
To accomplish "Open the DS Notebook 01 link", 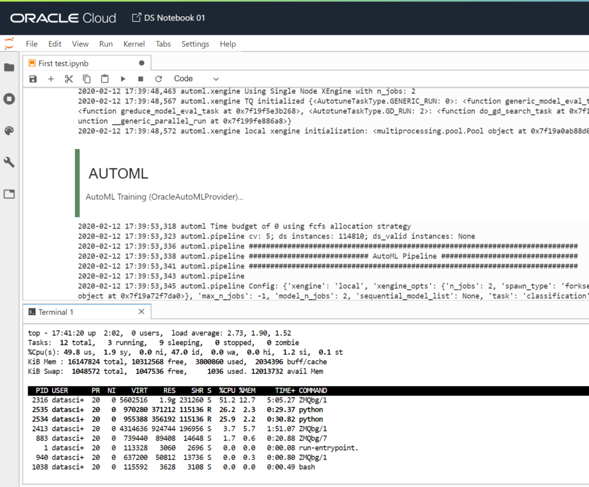I will click(173, 17).
